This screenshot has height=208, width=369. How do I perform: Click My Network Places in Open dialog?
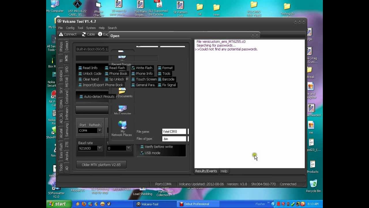122,129
